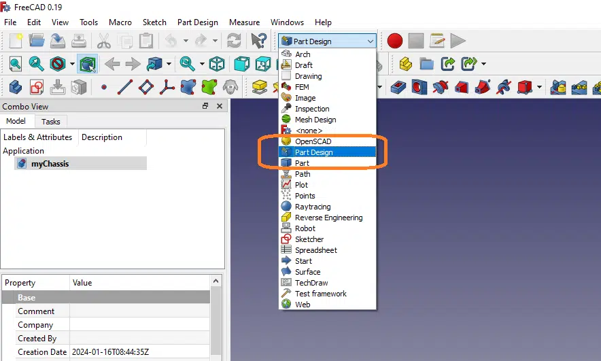
Task: Select the datum point tool
Action: point(104,88)
